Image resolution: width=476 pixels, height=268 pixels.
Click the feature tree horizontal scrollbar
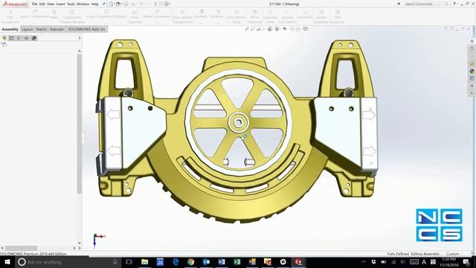pyautogui.click(x=22, y=248)
